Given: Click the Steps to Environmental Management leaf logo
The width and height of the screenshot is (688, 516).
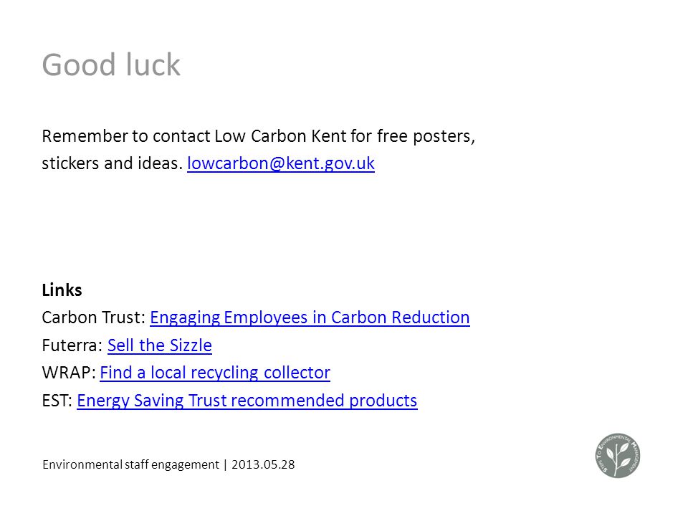Looking at the screenshot, I should (617, 456).
